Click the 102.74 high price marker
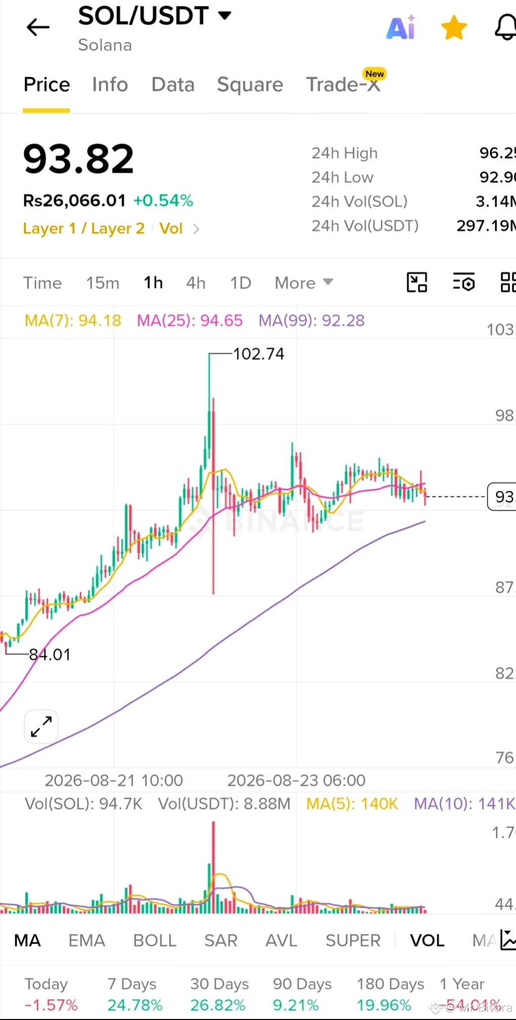 coord(259,354)
